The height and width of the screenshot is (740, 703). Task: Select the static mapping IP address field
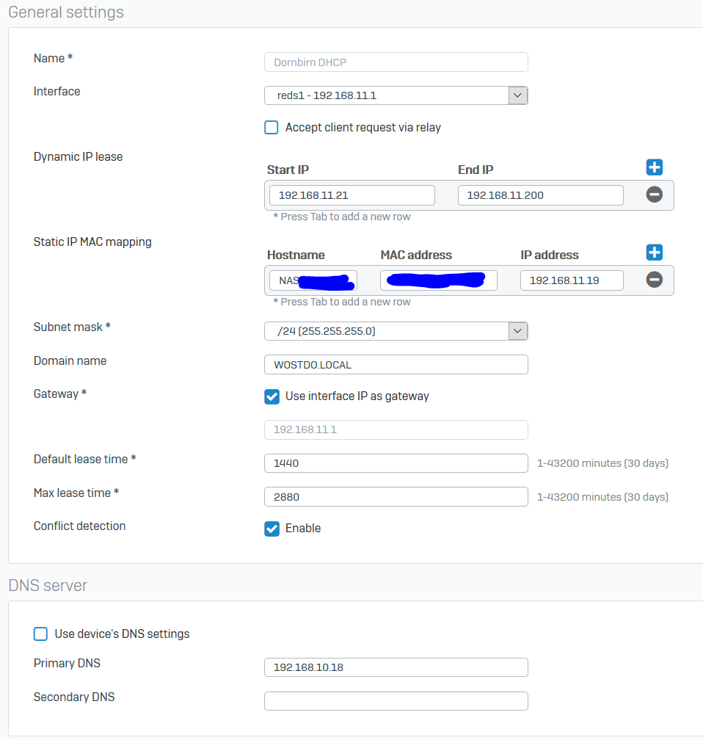pyautogui.click(x=571, y=280)
